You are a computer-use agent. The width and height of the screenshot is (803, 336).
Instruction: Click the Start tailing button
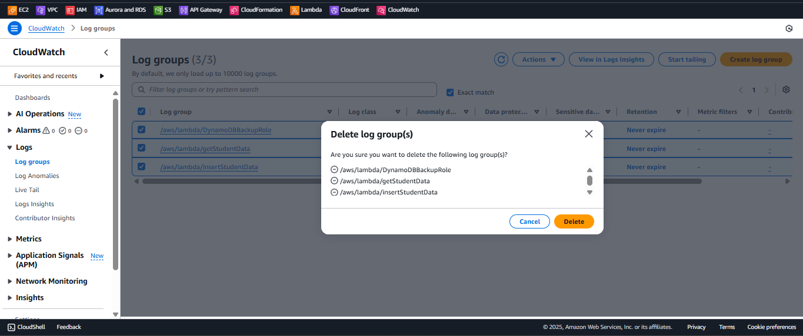point(687,59)
